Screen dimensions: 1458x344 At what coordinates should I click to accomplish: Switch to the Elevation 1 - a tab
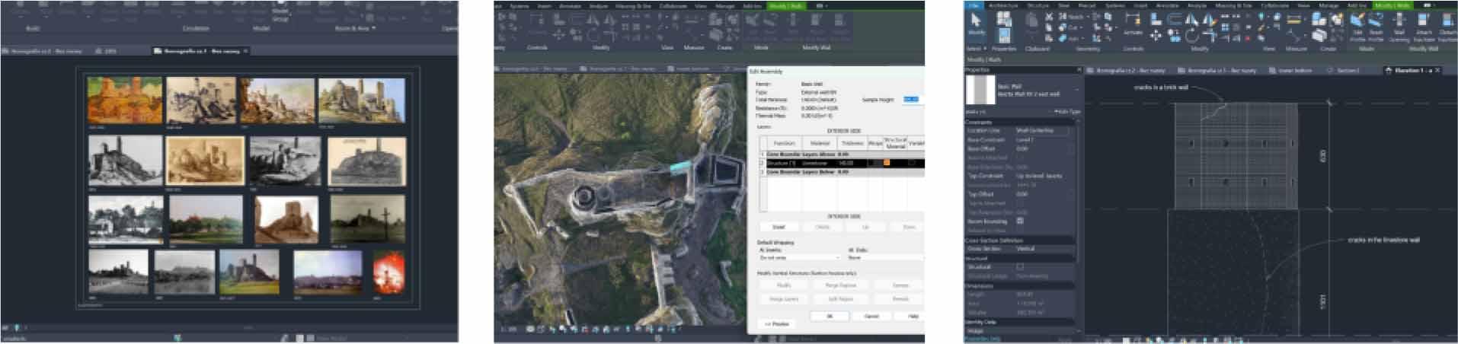pos(1412,71)
